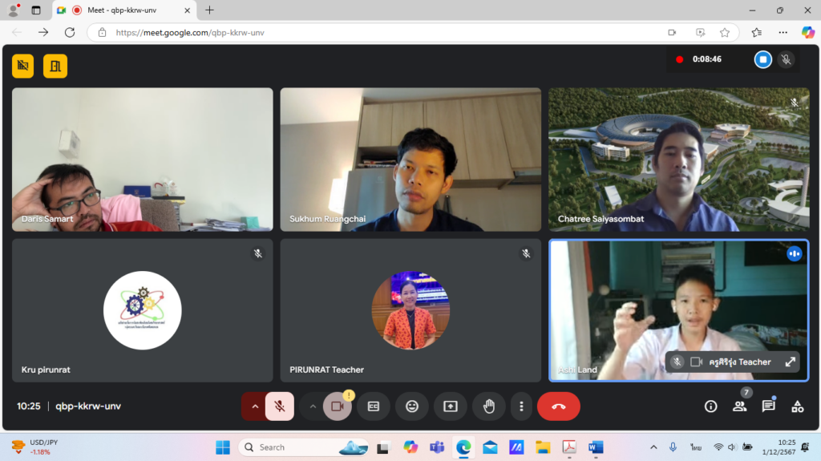Open meeting details info icon

coord(710,406)
